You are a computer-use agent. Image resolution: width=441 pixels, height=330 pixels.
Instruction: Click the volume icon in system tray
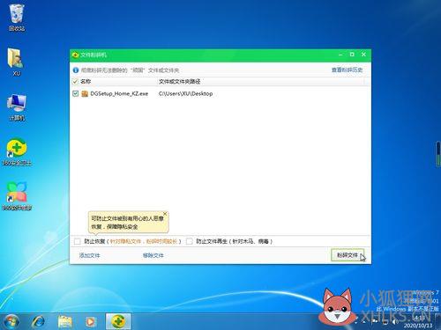395,322
